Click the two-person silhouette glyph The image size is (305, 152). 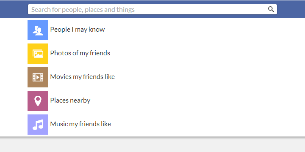point(38,31)
